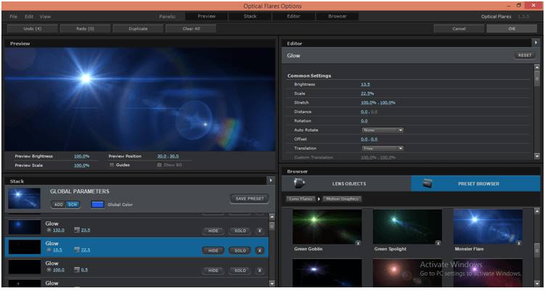Open the Edit menu

29,16
